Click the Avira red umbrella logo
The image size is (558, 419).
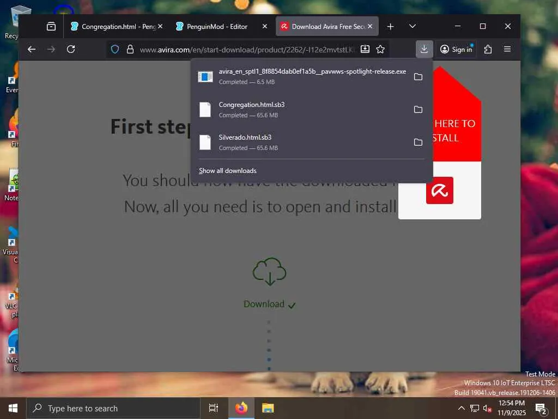[x=440, y=190]
